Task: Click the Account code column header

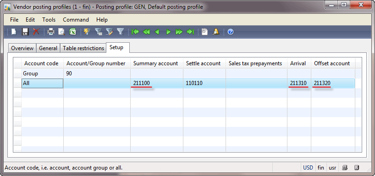Action: pyautogui.click(x=42, y=63)
